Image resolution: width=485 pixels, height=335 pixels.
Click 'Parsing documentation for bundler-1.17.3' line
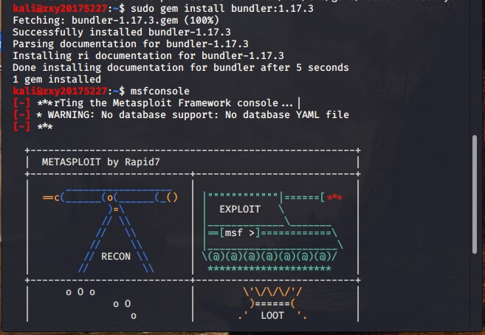point(131,44)
